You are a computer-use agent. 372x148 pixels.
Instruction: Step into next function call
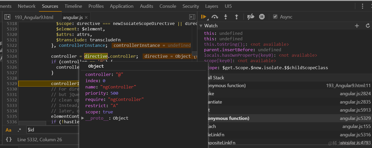pyautogui.click(x=226, y=17)
